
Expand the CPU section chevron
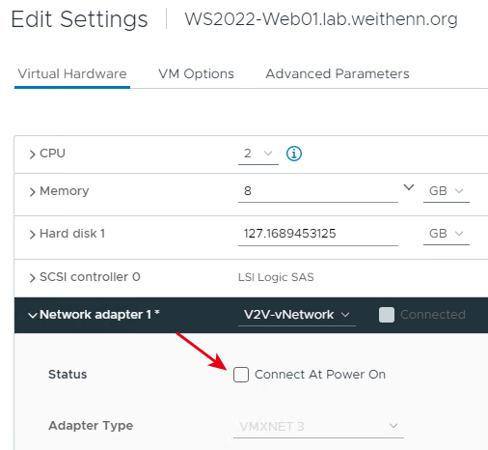point(32,155)
